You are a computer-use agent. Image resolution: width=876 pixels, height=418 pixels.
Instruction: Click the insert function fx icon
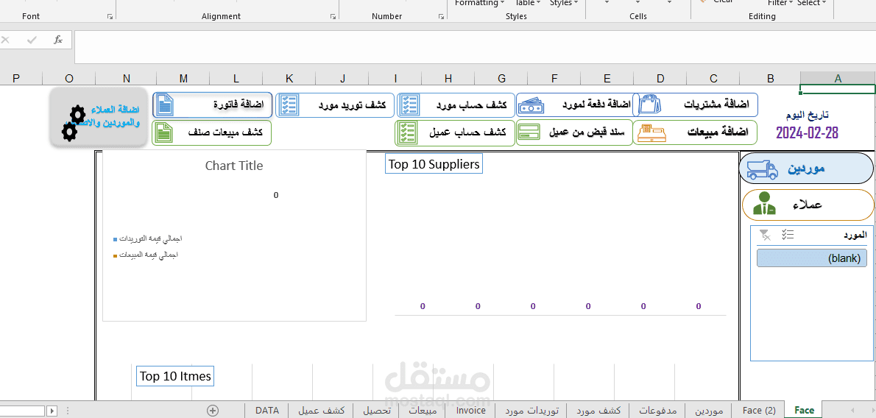click(58, 40)
